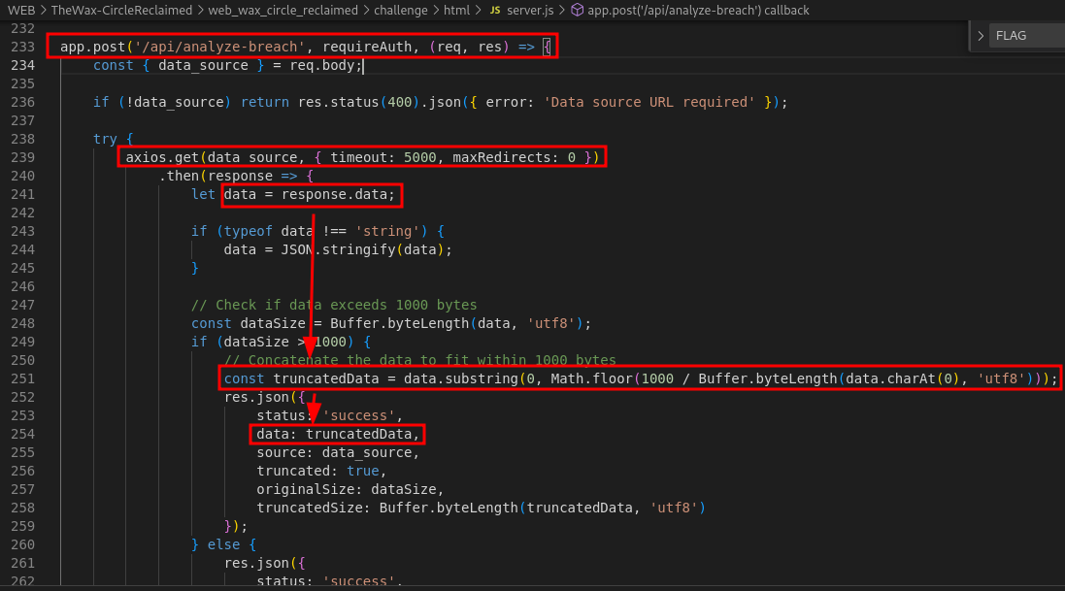Expand the Find widget's replace toggle chevron
The width and height of the screenshot is (1065, 591).
point(981,36)
